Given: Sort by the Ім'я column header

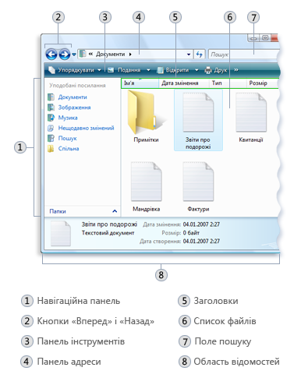Looking at the screenshot, I should (x=140, y=83).
